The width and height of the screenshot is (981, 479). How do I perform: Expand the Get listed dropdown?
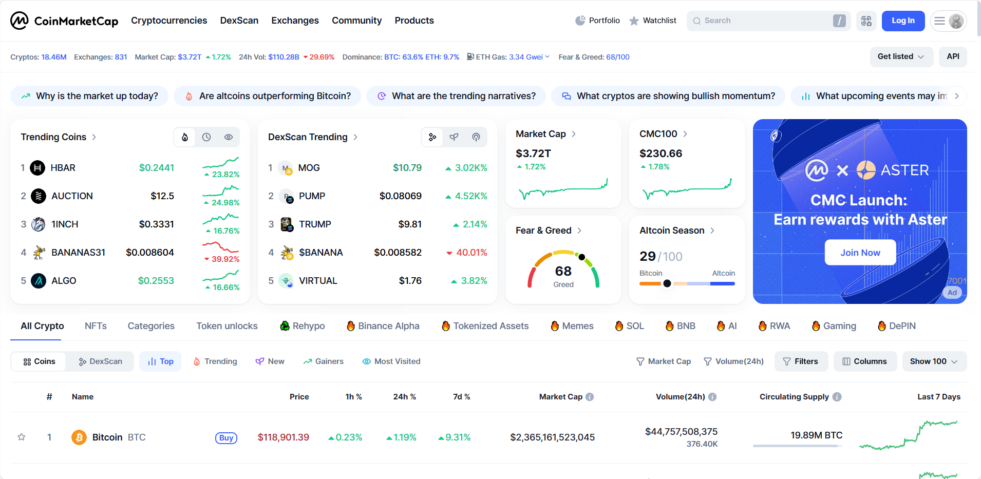[901, 56]
